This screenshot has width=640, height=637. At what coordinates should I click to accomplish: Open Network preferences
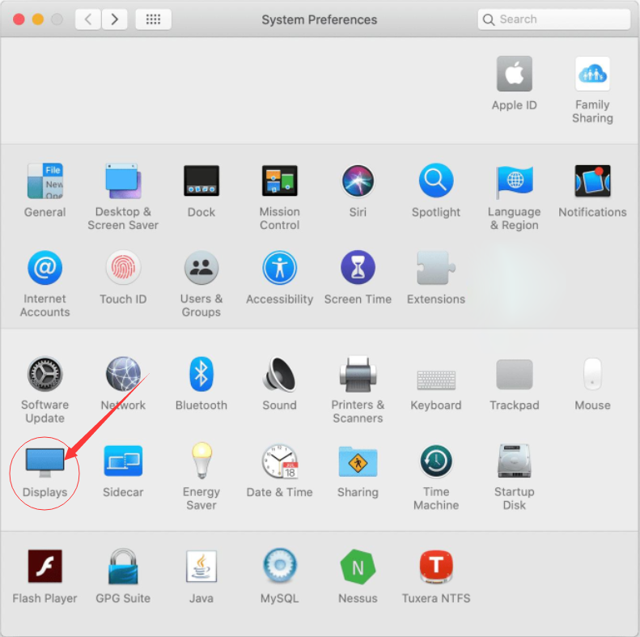123,374
